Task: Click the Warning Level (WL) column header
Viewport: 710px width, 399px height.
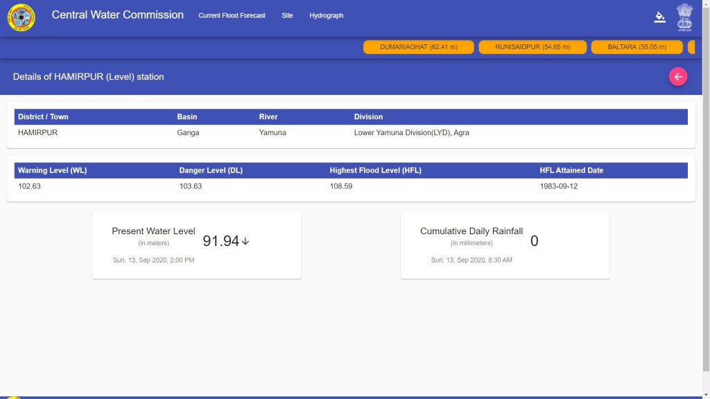Action: pyautogui.click(x=52, y=170)
